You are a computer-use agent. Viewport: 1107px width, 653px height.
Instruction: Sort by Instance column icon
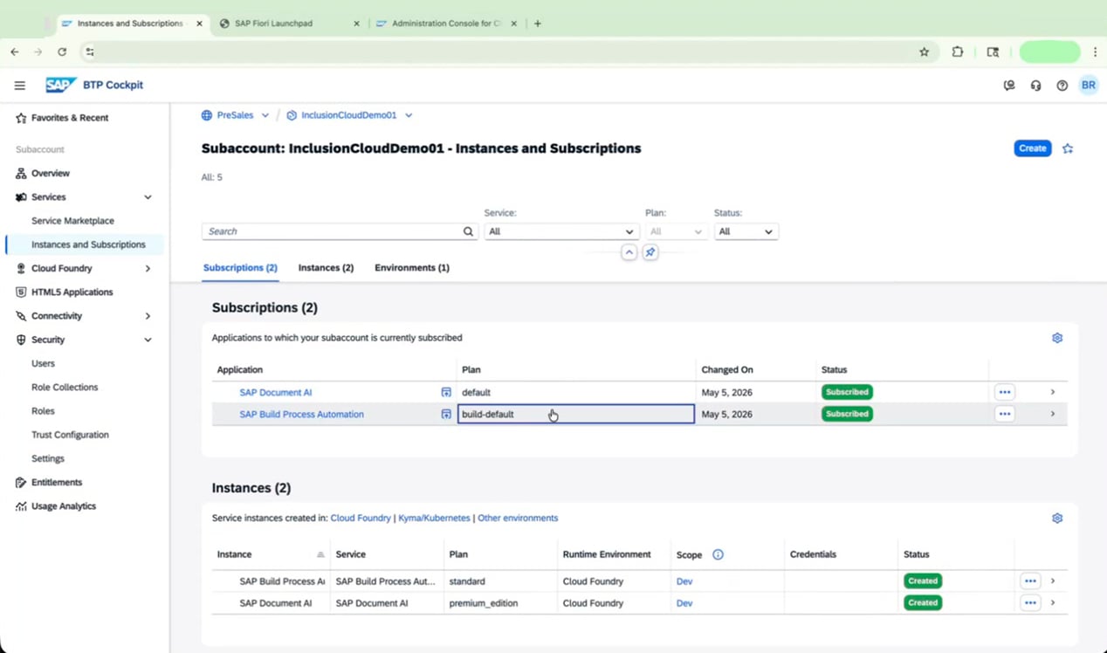(x=320, y=555)
